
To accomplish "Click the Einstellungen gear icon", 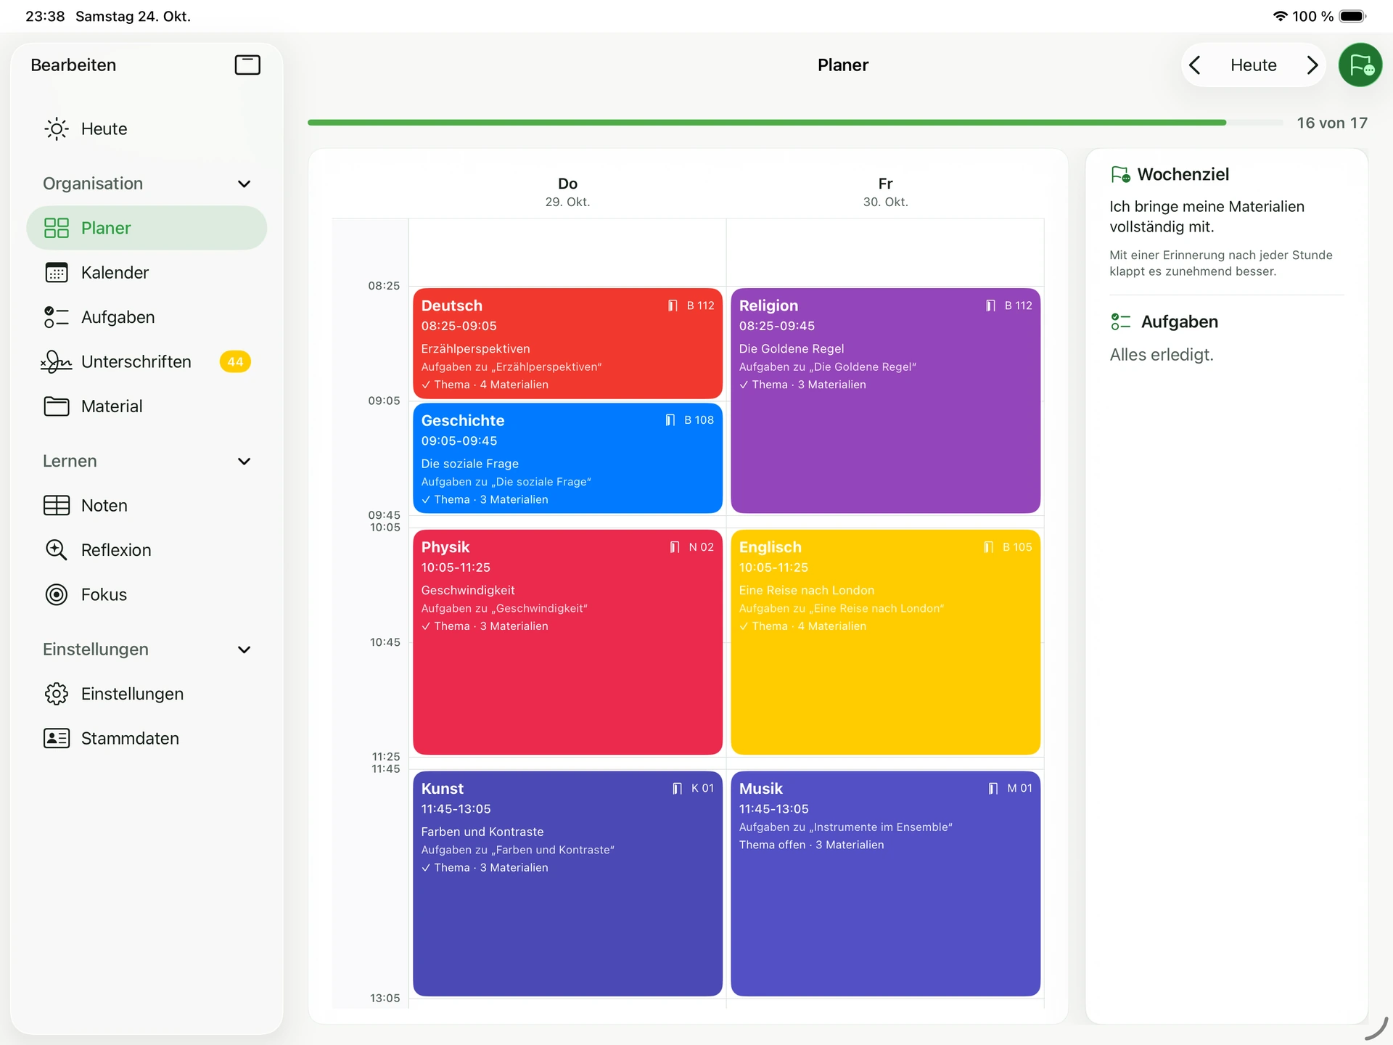I will [57, 694].
